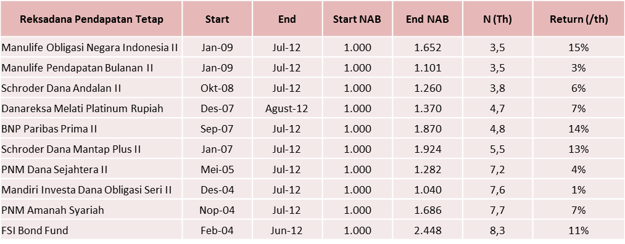Select Manulife Pendapatan Bulanan II row name
The height and width of the screenshot is (244, 625).
91,68
